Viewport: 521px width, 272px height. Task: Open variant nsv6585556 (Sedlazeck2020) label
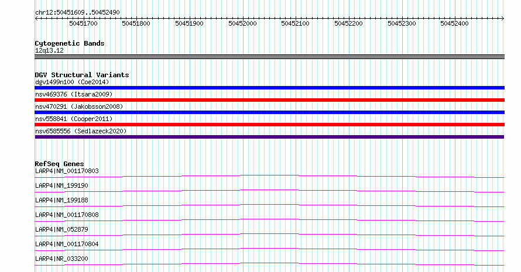(81, 131)
